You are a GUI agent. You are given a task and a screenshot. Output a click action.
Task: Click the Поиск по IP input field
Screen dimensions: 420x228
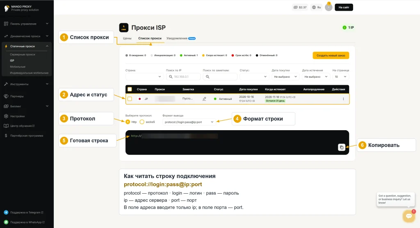click(x=183, y=77)
